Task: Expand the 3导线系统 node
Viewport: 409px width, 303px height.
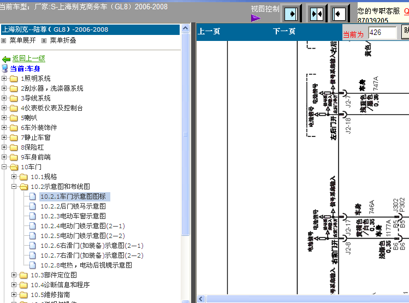Action: (x=4, y=98)
